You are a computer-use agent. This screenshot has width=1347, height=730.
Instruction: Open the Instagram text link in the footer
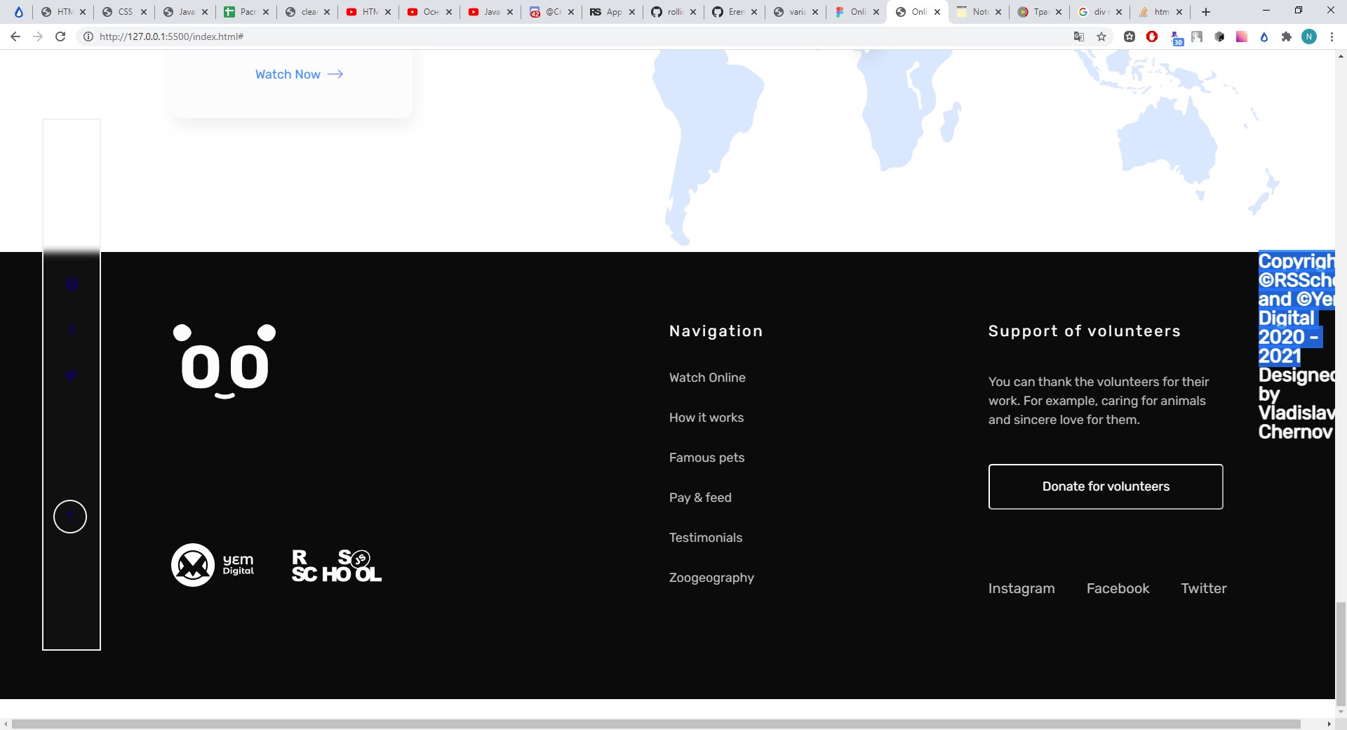point(1021,588)
